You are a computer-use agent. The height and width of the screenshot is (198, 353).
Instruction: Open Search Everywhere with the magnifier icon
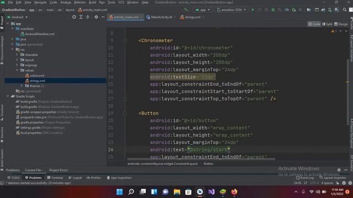coord(345,10)
